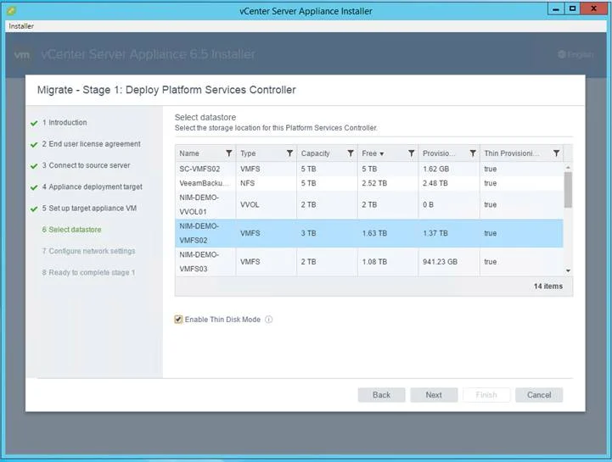The image size is (612, 462).
Task: Click the 941.23 GB provisioned value
Action: pyautogui.click(x=440, y=262)
